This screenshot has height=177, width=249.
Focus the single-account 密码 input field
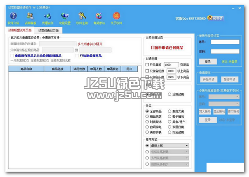[225, 52]
